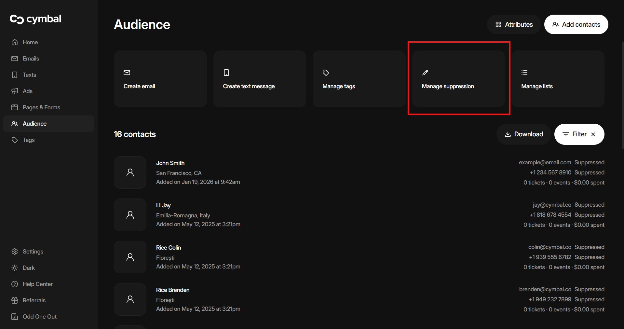Open the Help Center
Image resolution: width=624 pixels, height=329 pixels.
(x=37, y=284)
